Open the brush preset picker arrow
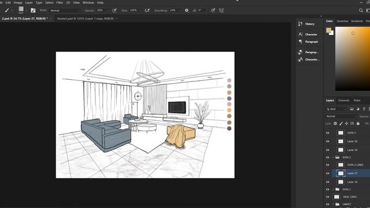370x208 pixels. (26, 10)
